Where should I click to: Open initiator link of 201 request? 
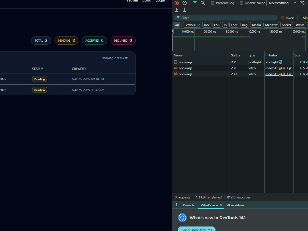pyautogui.click(x=279, y=68)
